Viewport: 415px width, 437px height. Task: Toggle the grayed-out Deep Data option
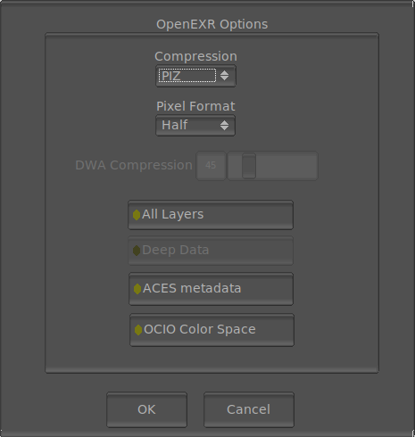click(211, 251)
